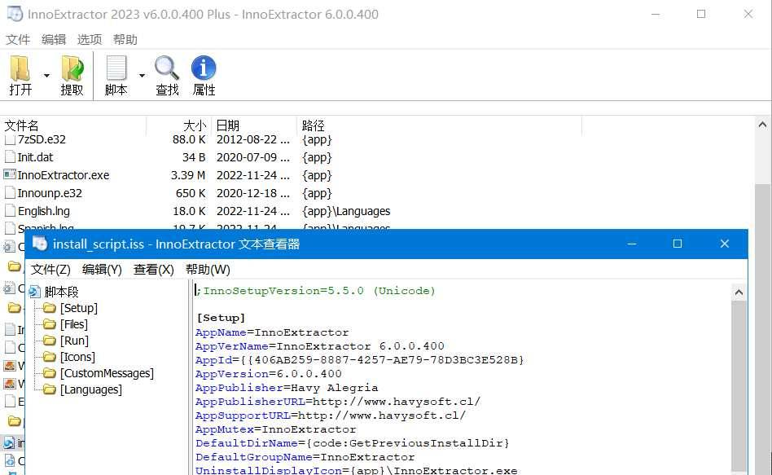Click the Find (查找) magnifier icon
This screenshot has width=772, height=475.
[167, 68]
